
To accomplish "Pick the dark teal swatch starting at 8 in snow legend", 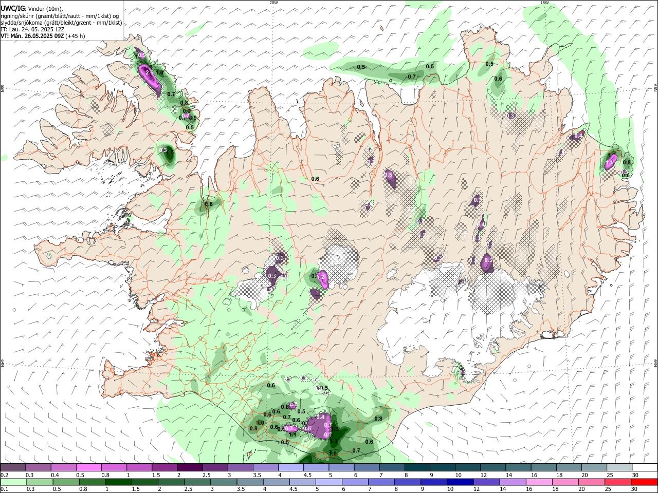I will tap(416, 467).
